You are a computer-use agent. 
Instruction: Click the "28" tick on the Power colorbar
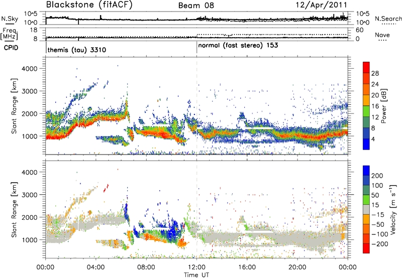(x=375, y=73)
